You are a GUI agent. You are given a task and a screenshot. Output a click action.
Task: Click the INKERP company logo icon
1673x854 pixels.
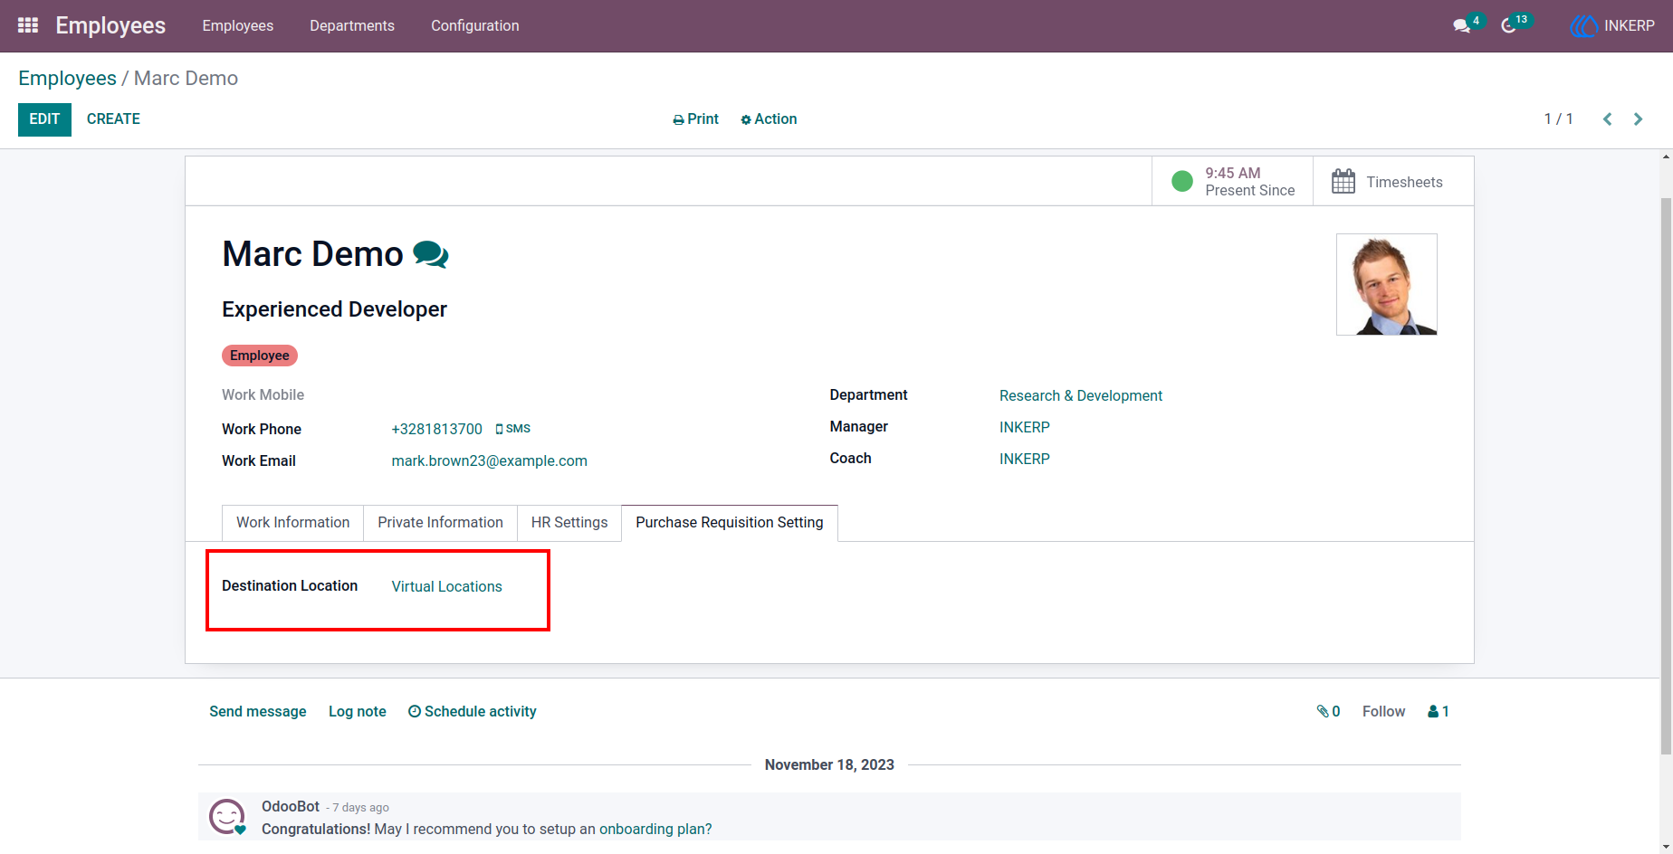(x=1583, y=25)
